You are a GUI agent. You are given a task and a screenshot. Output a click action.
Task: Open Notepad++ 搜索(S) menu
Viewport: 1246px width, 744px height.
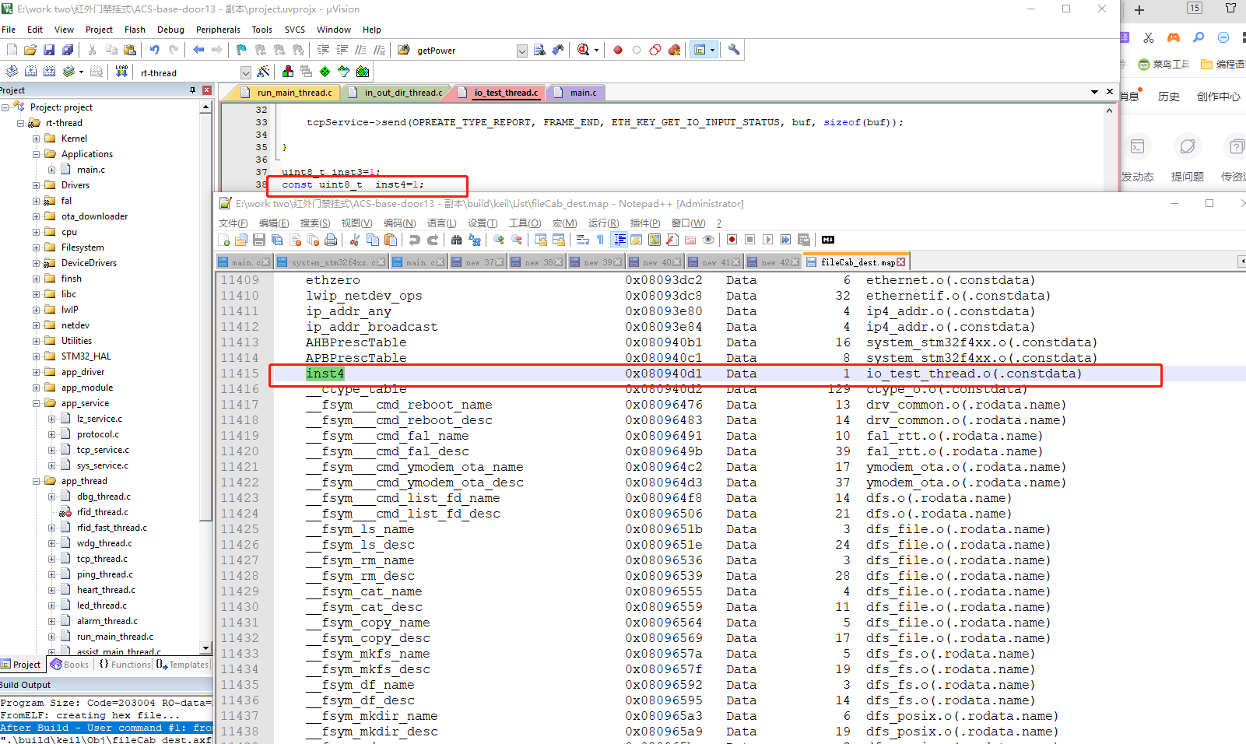point(315,223)
